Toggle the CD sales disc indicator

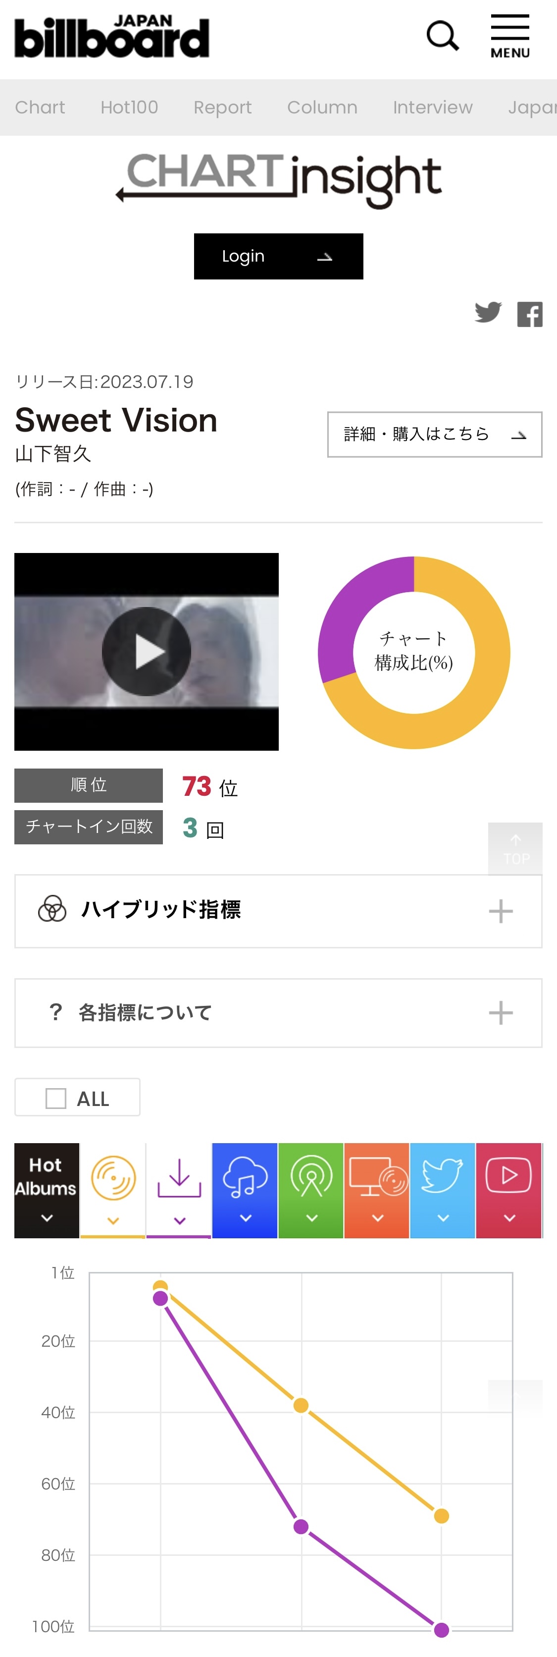tap(113, 1190)
